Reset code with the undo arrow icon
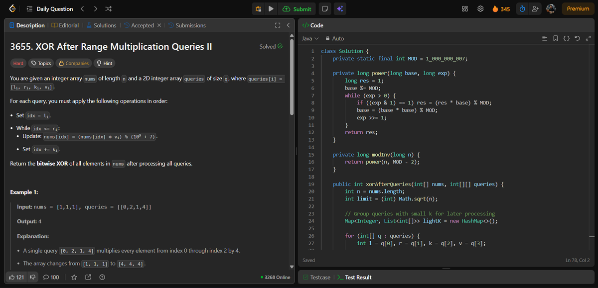The width and height of the screenshot is (598, 288). tap(578, 38)
